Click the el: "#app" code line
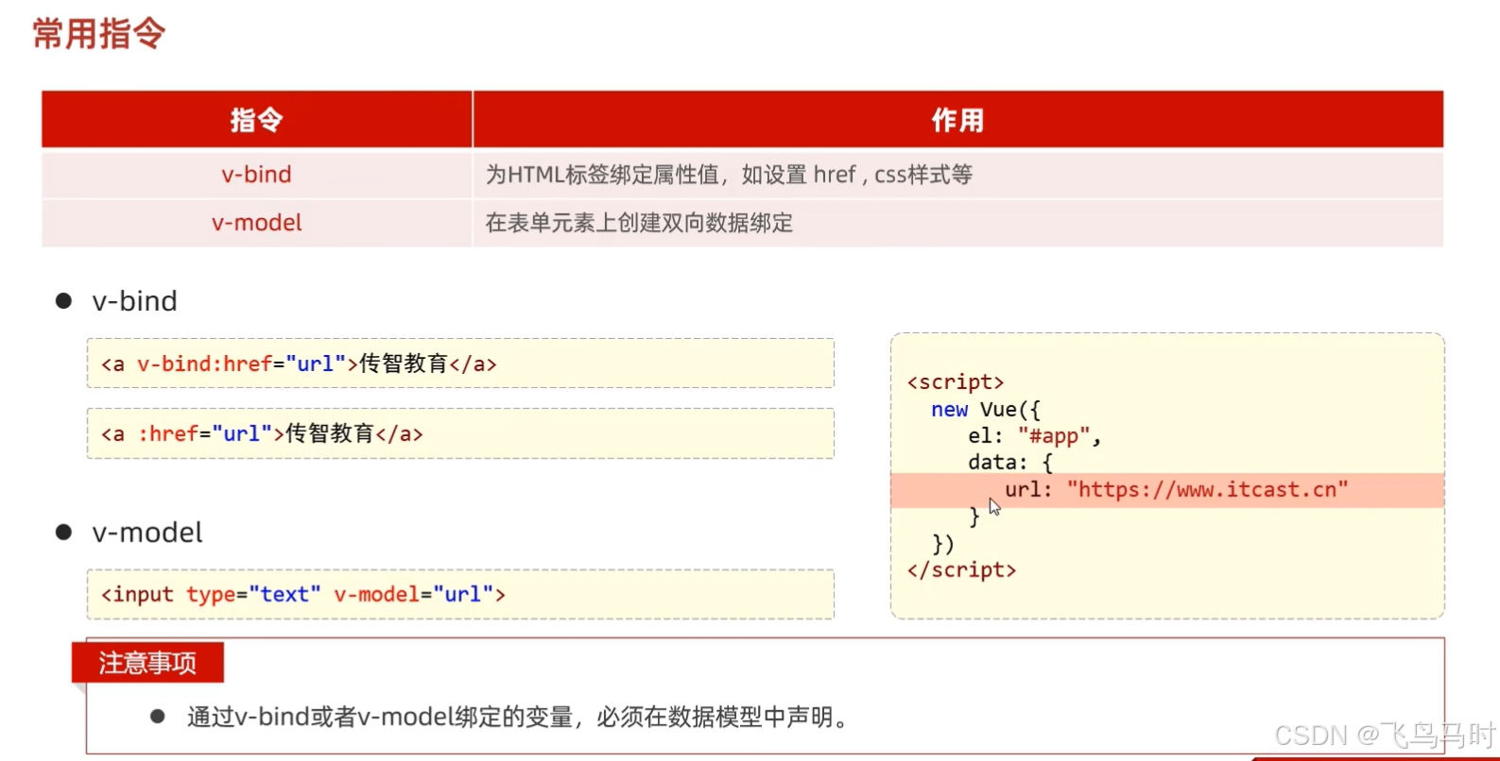The height and width of the screenshot is (761, 1500). 1034,436
